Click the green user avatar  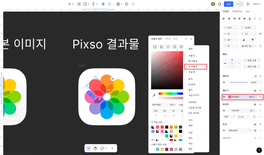213,4
